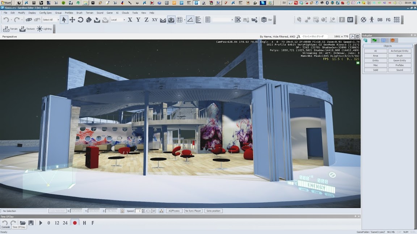Select the Move tool in toolbar
The width and height of the screenshot is (417, 234).
point(72,20)
